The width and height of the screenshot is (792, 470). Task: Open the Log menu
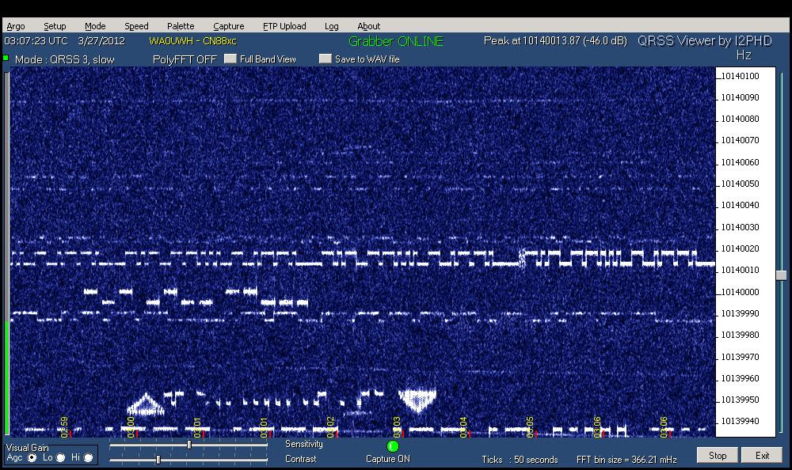pos(331,26)
